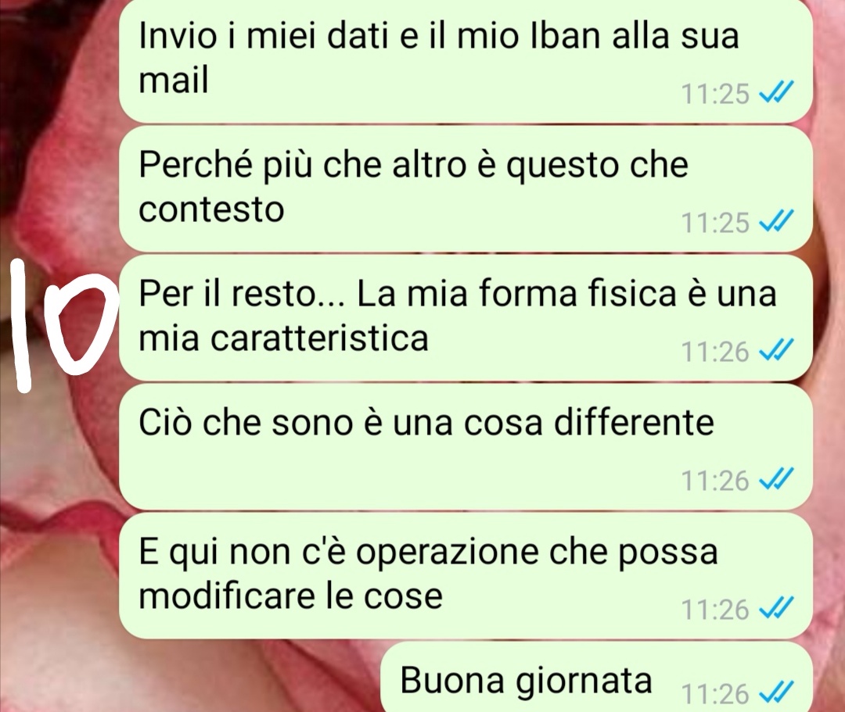Select the "Perché più che altro" message bubble
This screenshot has height=712, width=845.
[x=466, y=189]
